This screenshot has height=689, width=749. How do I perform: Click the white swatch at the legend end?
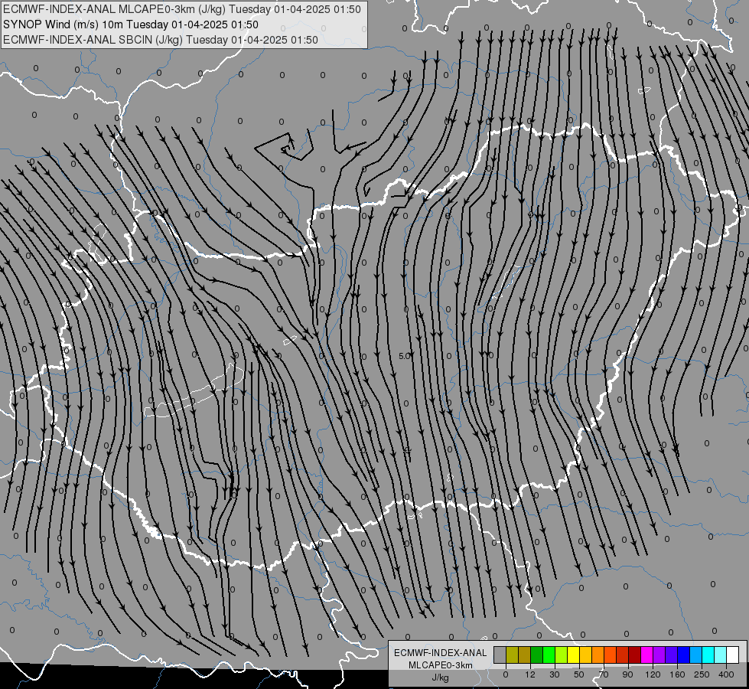coord(733,655)
